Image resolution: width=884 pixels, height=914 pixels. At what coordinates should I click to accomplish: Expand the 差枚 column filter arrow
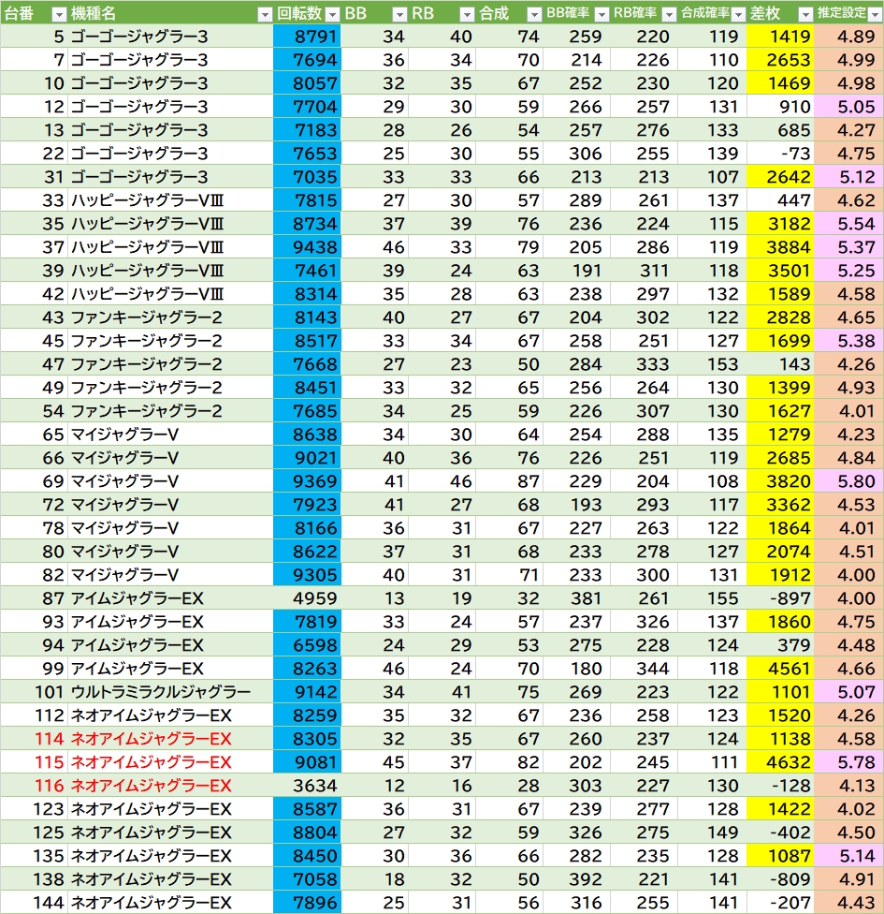(x=804, y=14)
